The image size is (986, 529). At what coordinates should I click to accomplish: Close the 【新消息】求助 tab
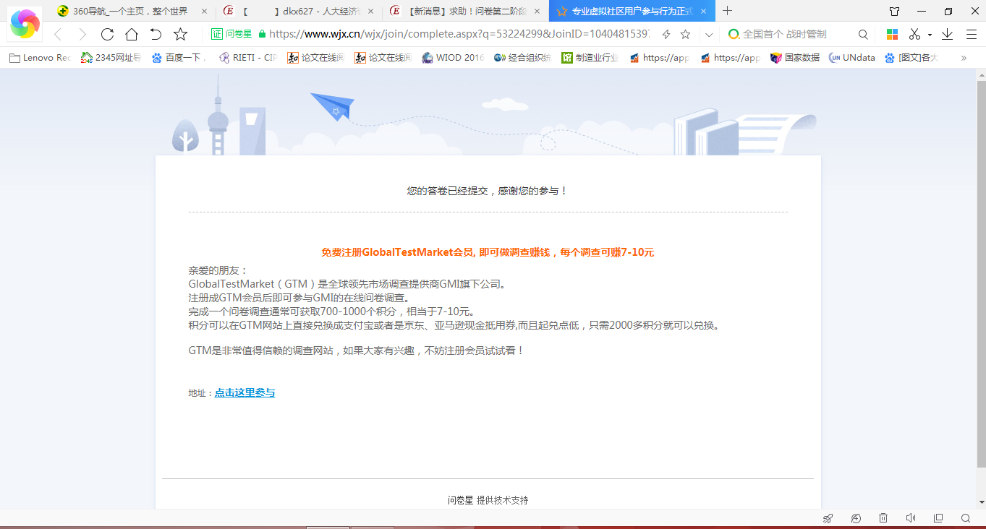click(x=537, y=11)
